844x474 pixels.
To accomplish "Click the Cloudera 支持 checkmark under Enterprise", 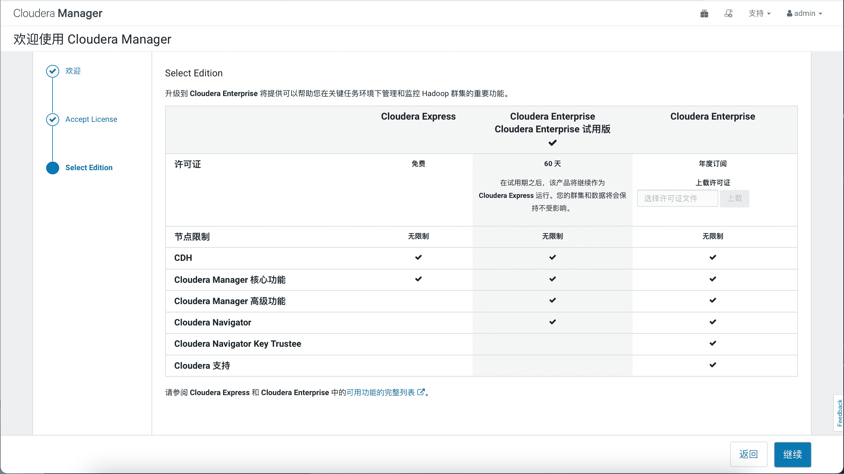I will pyautogui.click(x=713, y=365).
